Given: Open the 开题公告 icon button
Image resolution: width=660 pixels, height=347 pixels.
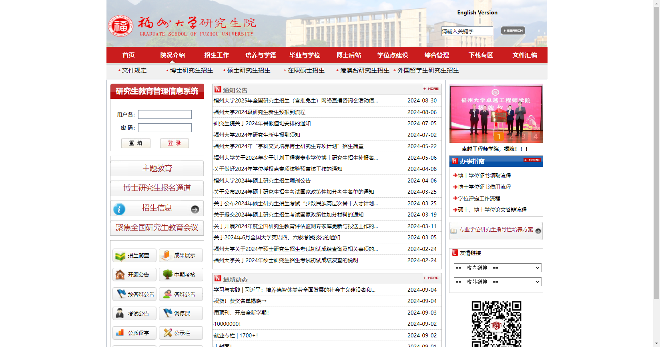Looking at the screenshot, I should [134, 275].
